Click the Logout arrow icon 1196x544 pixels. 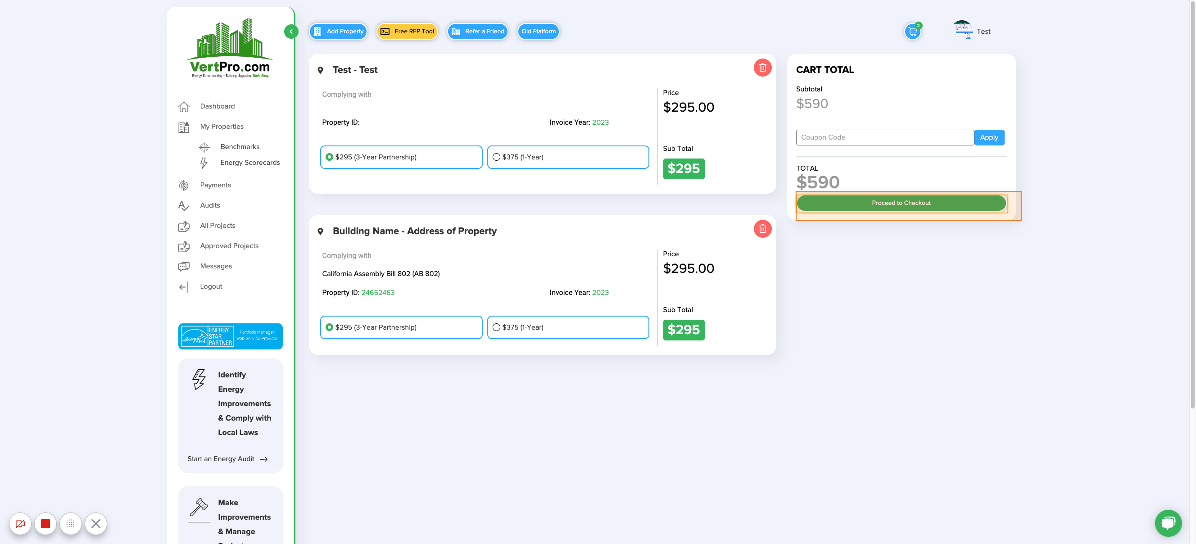184,287
